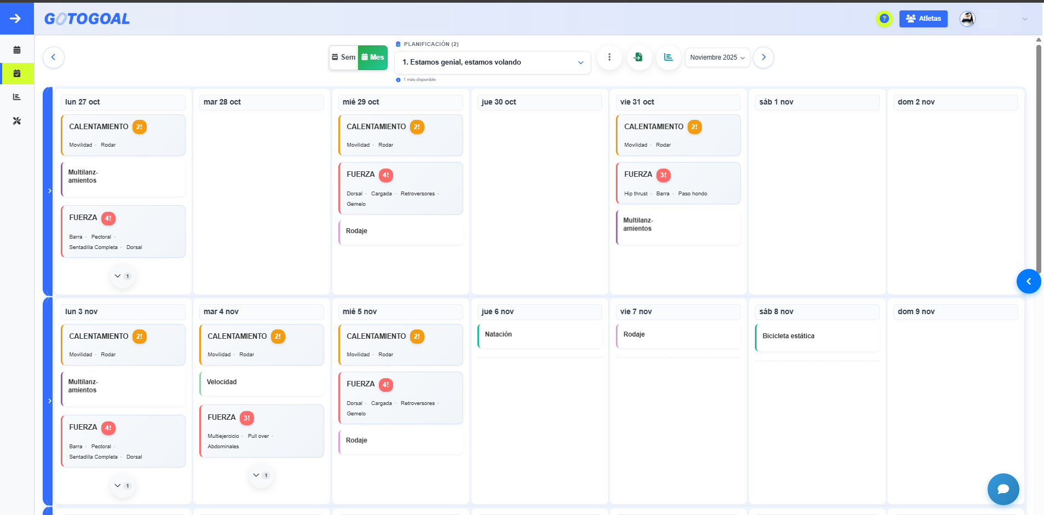Expand hidden sessions on mar 4 nov
This screenshot has width=1044, height=515.
click(261, 476)
